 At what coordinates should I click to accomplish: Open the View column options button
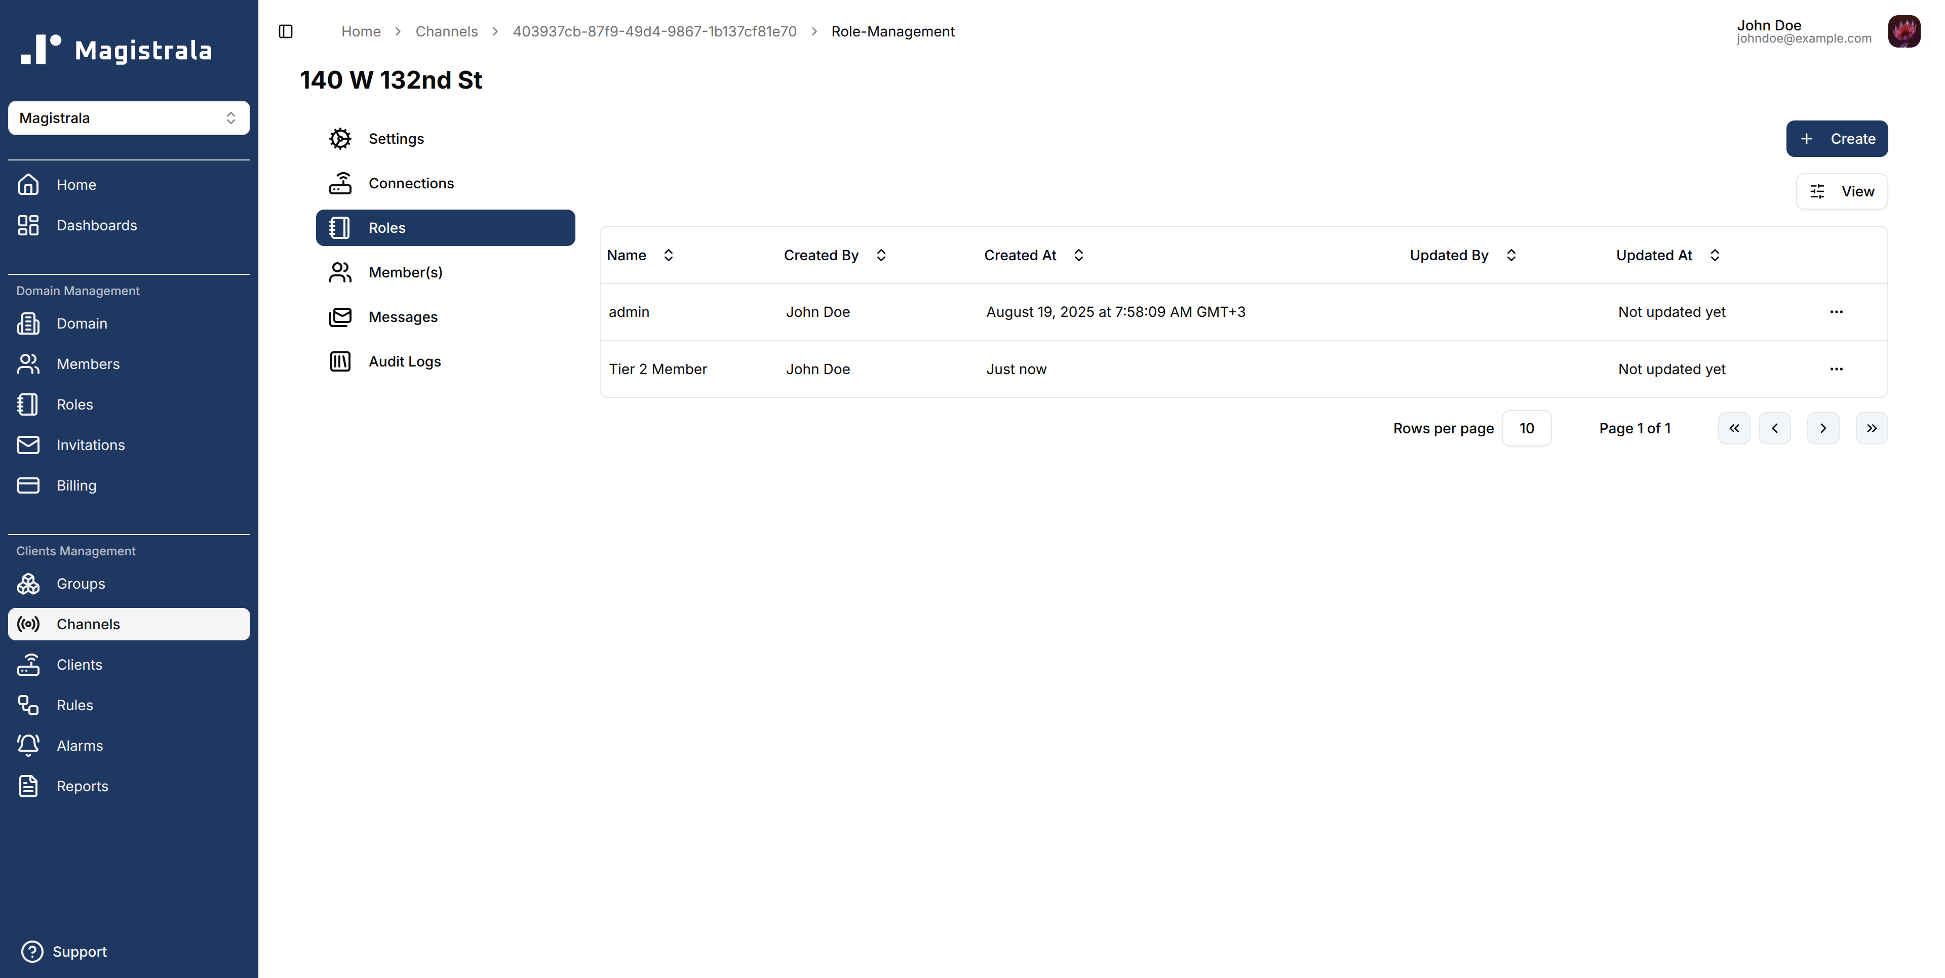(x=1842, y=192)
